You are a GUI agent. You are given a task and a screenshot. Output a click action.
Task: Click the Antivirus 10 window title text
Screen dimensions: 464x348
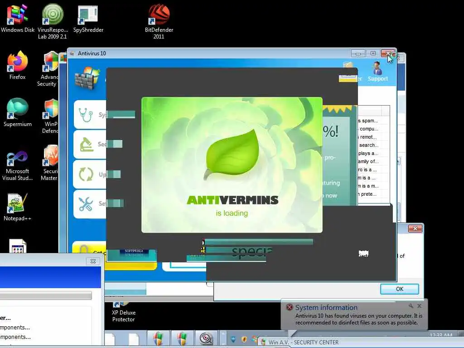[x=92, y=53]
